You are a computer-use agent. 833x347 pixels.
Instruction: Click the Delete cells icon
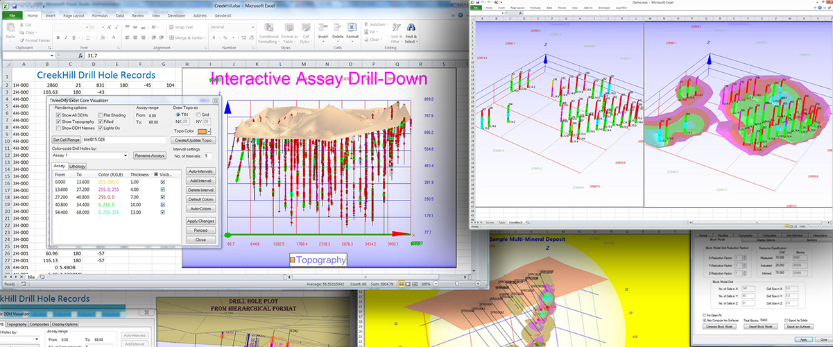click(x=338, y=28)
